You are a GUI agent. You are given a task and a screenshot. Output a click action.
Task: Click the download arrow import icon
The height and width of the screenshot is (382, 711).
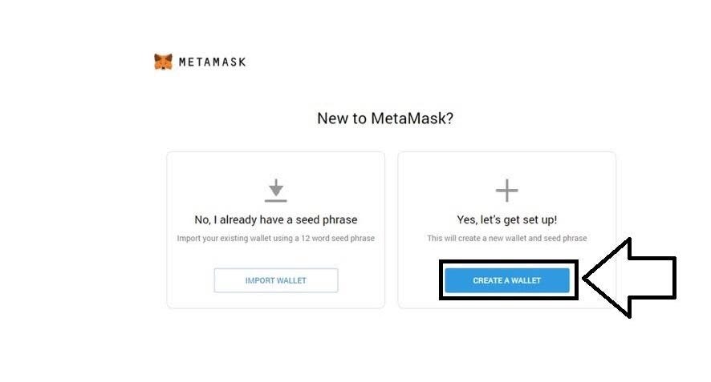click(276, 188)
